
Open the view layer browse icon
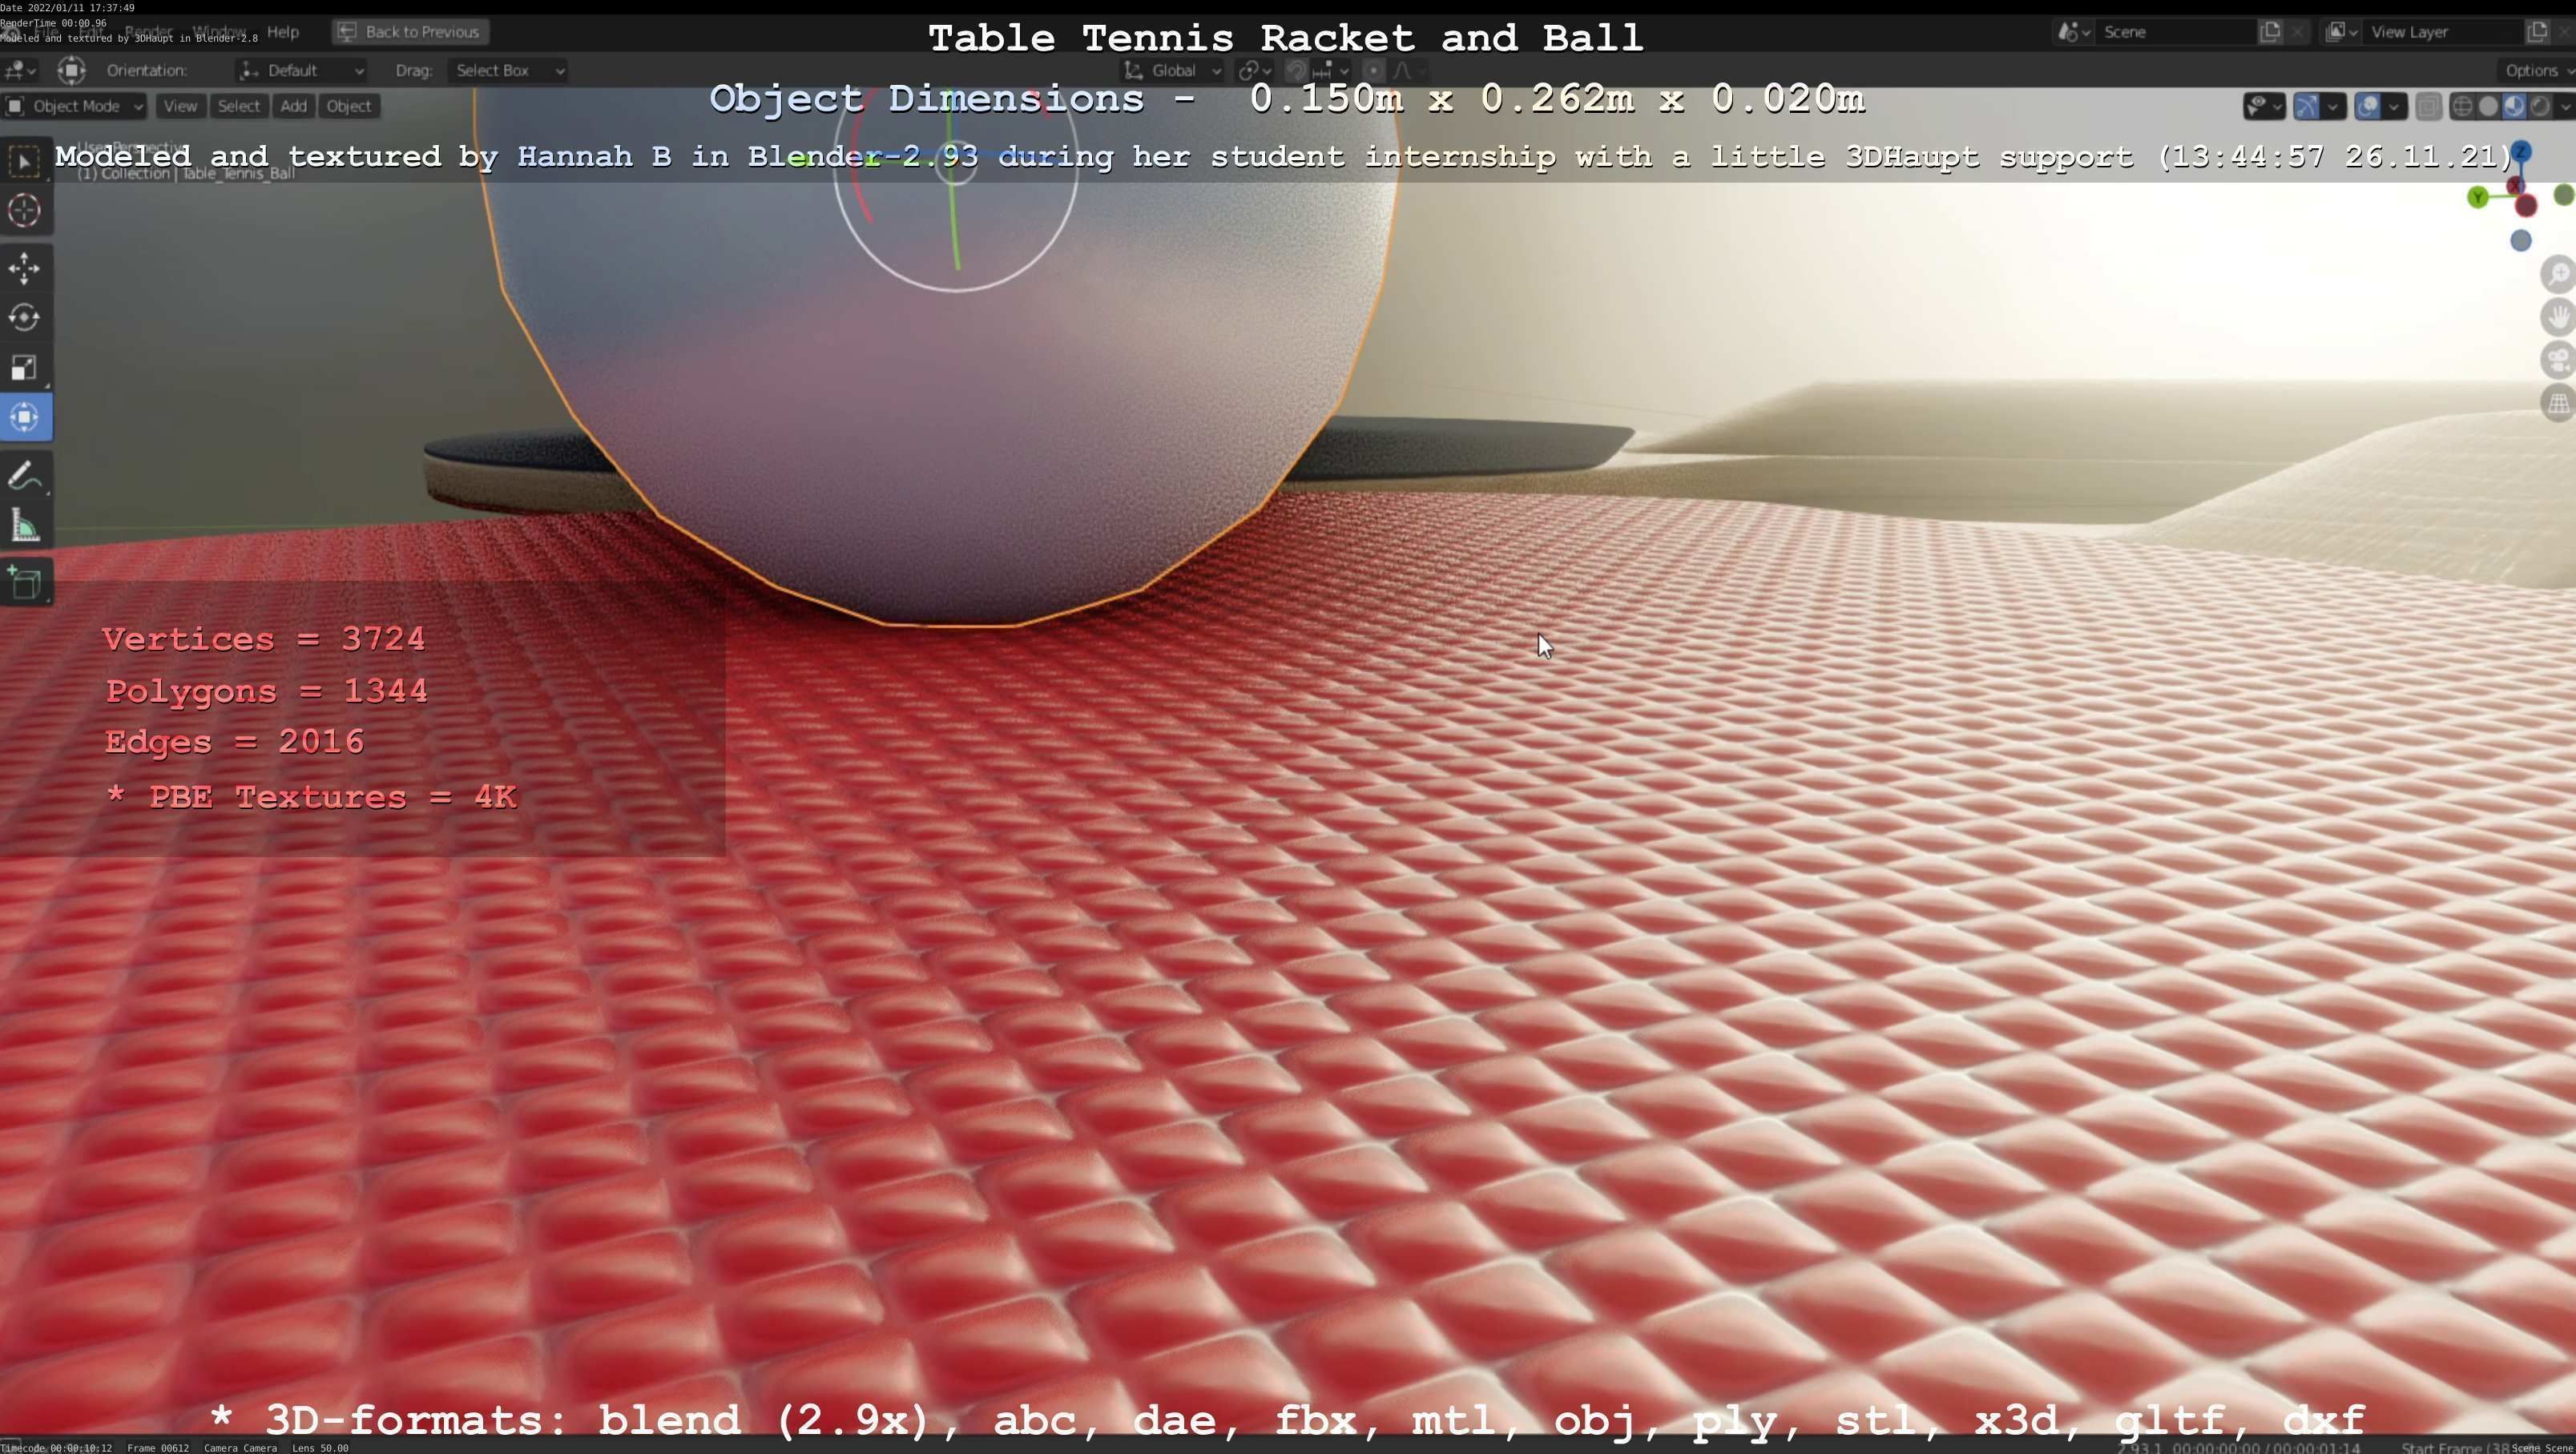click(x=2340, y=32)
